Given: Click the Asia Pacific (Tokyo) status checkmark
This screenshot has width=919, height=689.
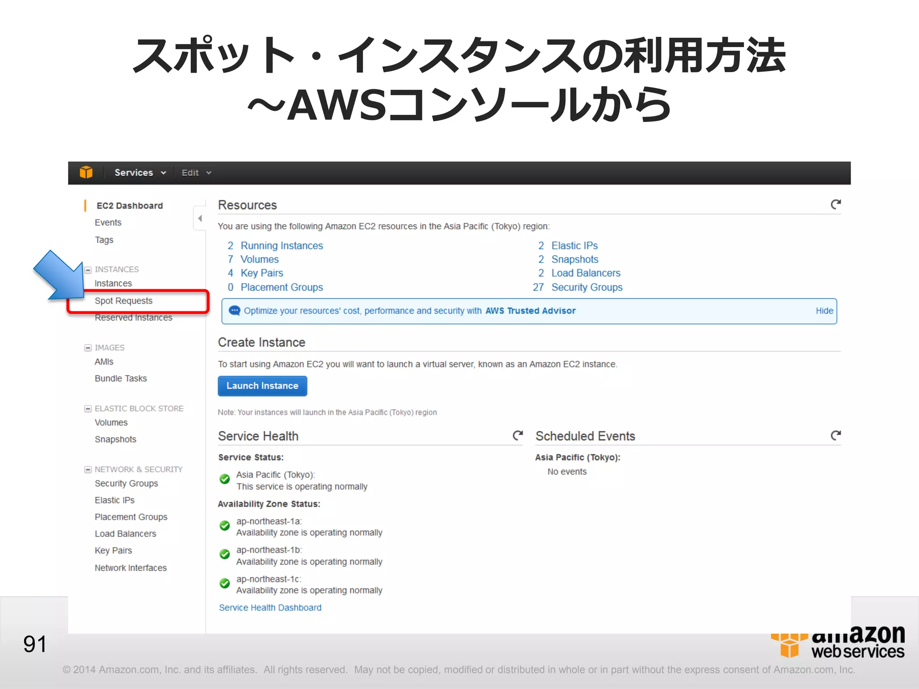Looking at the screenshot, I should point(225,480).
